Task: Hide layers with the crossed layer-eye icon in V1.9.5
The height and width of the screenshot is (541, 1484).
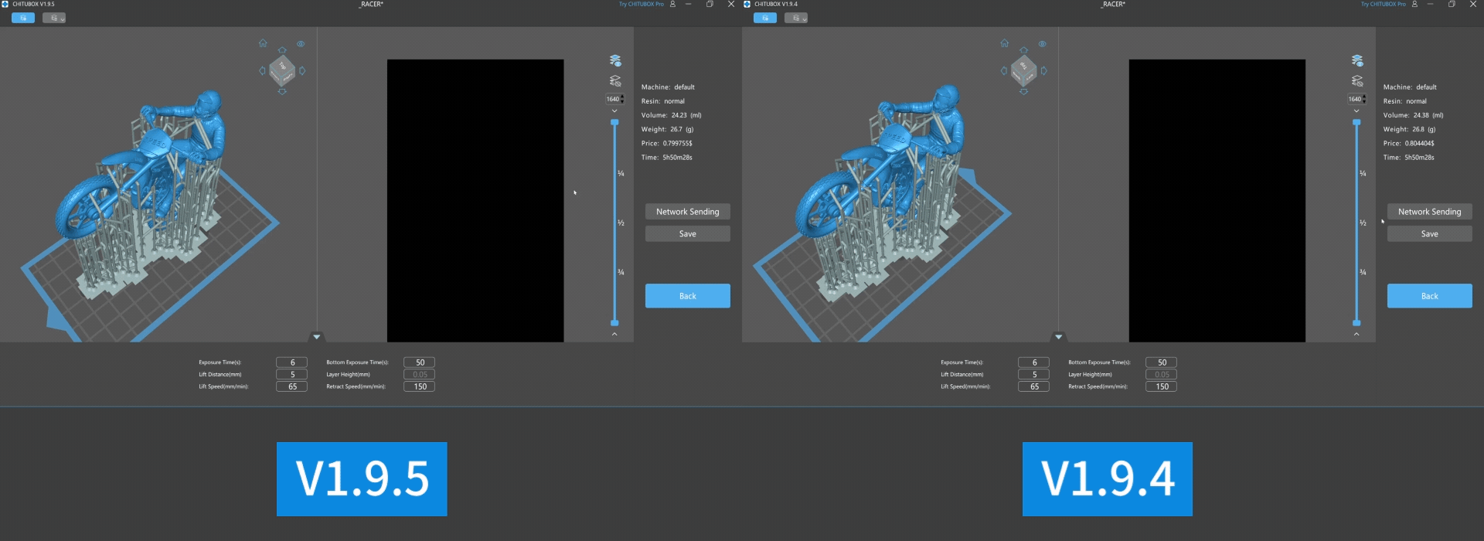Action: pyautogui.click(x=615, y=80)
